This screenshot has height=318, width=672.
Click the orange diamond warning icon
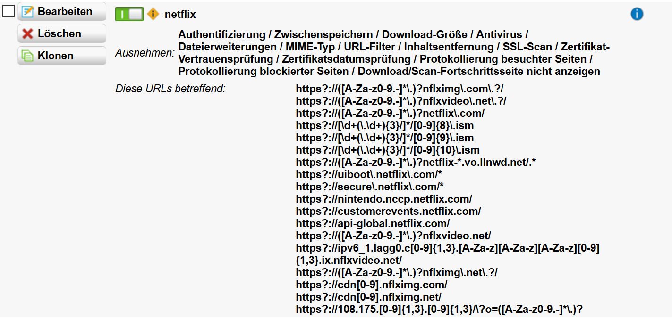click(x=153, y=14)
